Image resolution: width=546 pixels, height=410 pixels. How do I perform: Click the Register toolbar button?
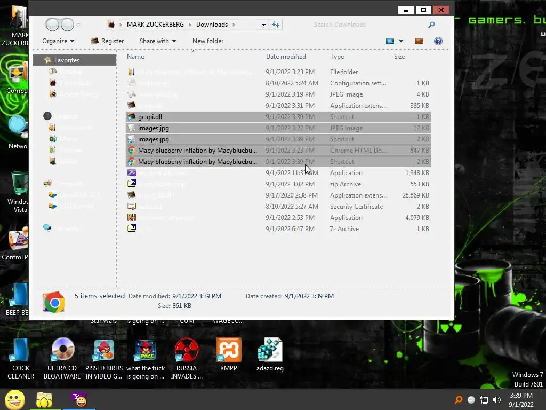[107, 41]
